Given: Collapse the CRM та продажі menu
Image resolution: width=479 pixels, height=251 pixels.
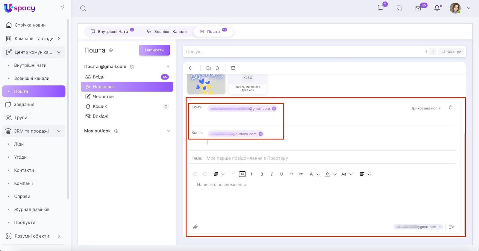Looking at the screenshot, I should (x=59, y=131).
